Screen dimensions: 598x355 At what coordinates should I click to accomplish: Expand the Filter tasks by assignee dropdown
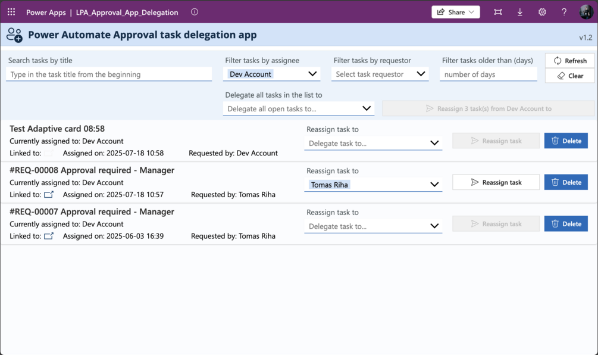tap(312, 74)
